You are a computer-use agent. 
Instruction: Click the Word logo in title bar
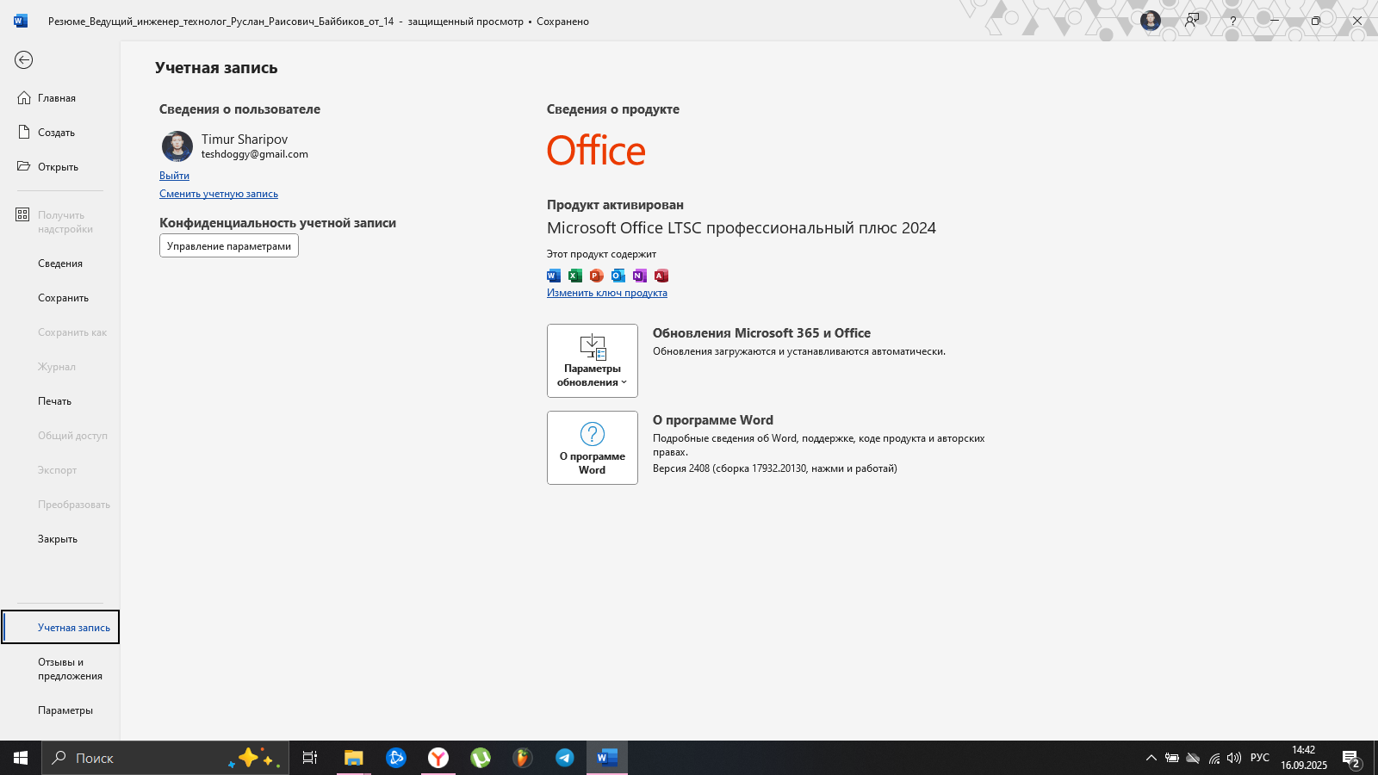[x=21, y=21]
